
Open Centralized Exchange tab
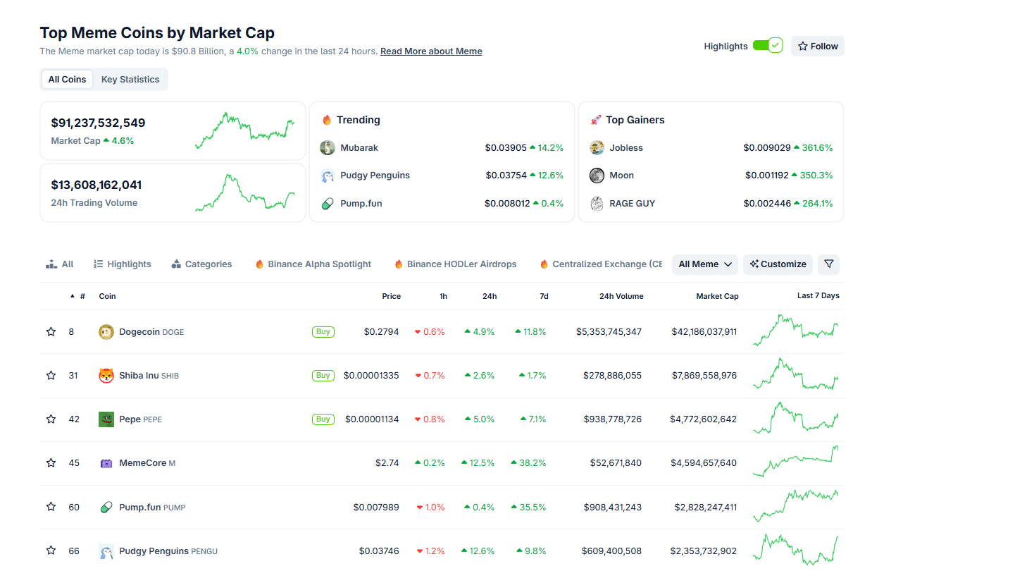click(601, 264)
